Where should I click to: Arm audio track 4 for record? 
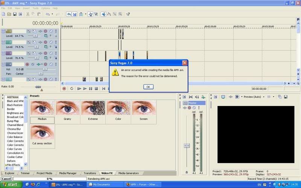27,64
